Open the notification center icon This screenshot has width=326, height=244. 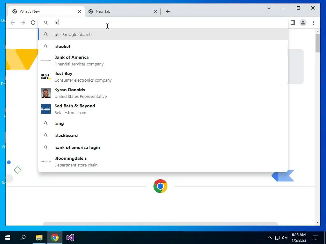click(315, 238)
